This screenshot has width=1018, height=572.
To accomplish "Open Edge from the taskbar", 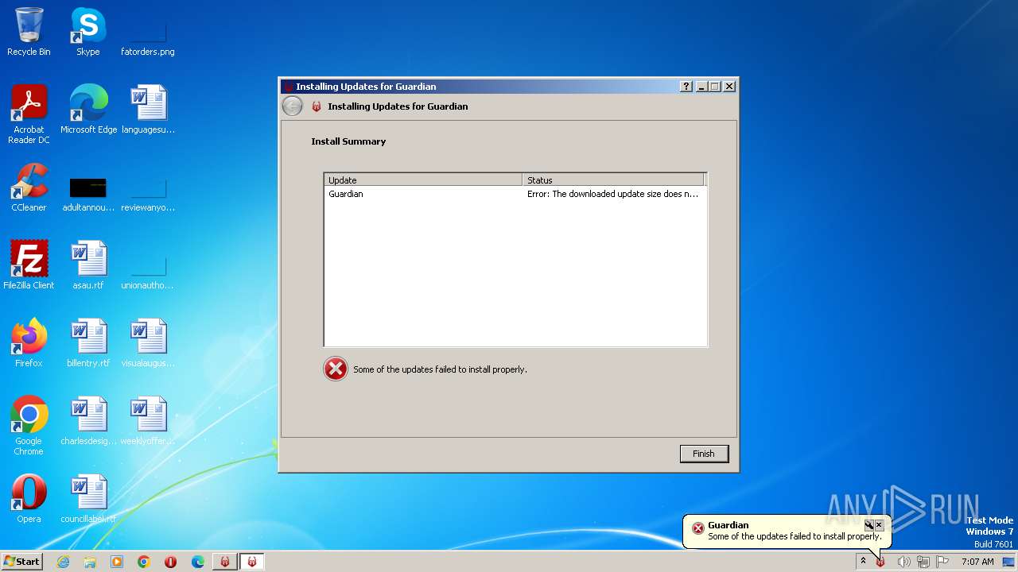I will tap(198, 562).
